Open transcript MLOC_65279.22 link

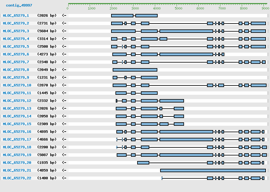17,178
